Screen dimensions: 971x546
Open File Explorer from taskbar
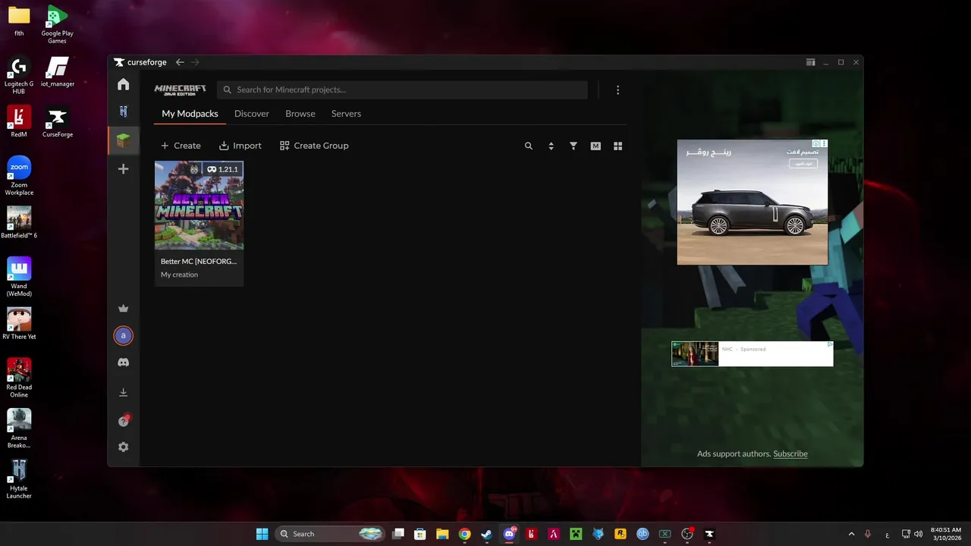pos(442,534)
